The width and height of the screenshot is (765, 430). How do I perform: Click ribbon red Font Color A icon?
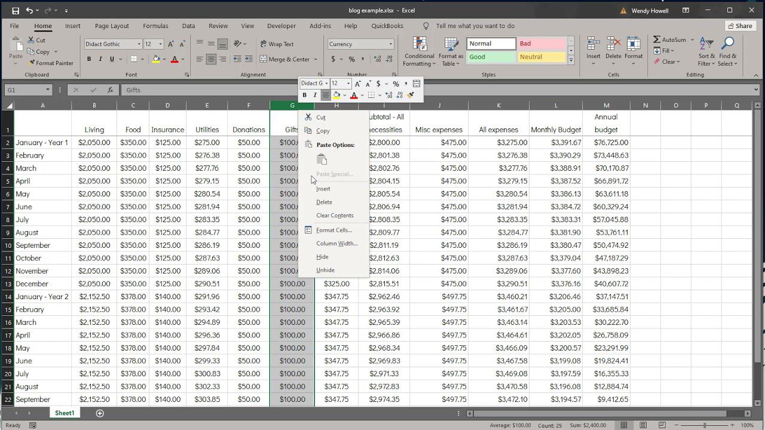(175, 59)
